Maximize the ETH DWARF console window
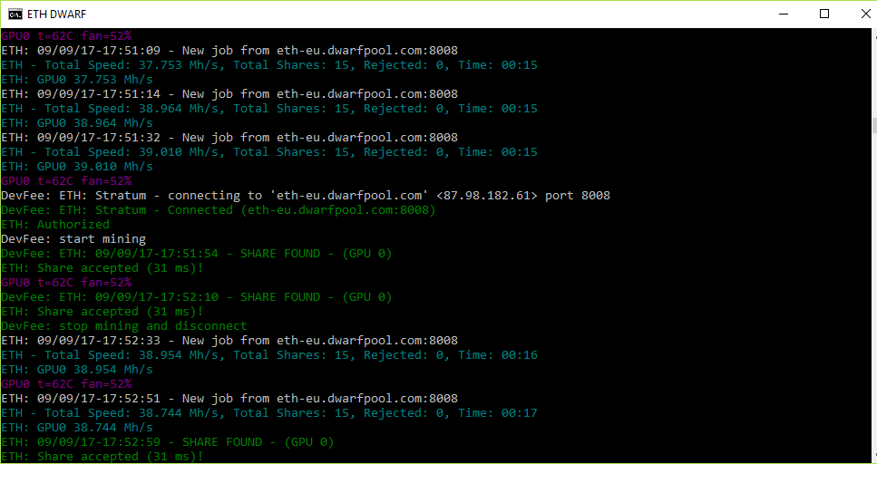The image size is (877, 493). [824, 14]
